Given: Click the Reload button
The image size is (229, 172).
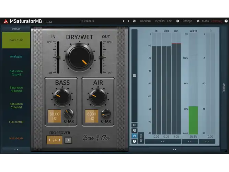Looking at the screenshot, I should click(x=16, y=29).
